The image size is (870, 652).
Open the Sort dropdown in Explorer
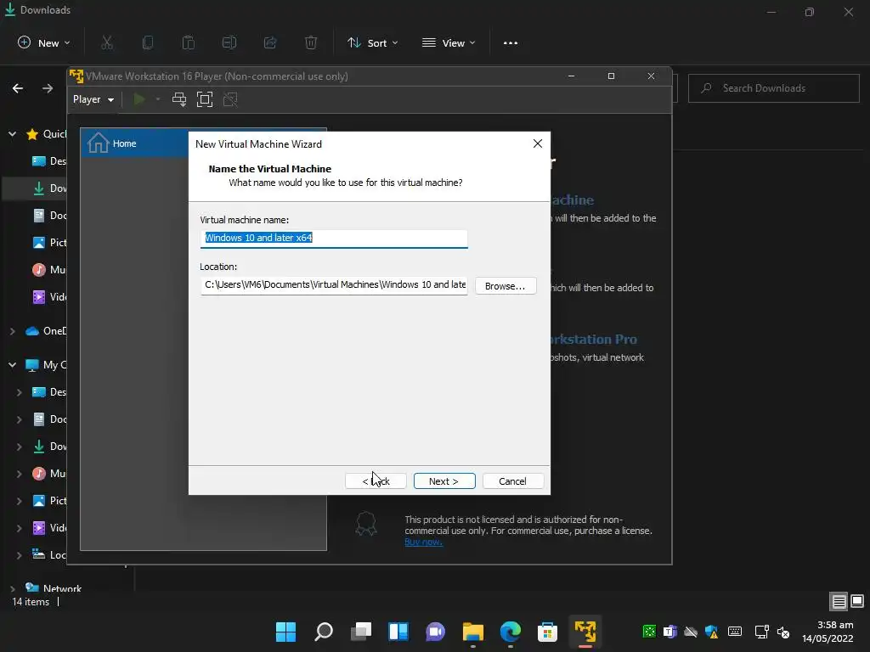pyautogui.click(x=373, y=42)
